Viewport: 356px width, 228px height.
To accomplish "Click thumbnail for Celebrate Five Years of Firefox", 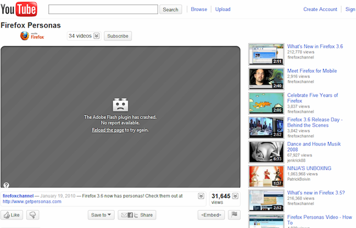I will pos(266,103).
